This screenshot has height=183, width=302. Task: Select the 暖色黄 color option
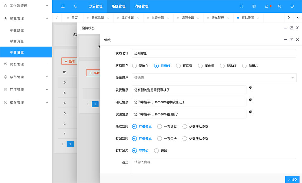click(x=200, y=66)
